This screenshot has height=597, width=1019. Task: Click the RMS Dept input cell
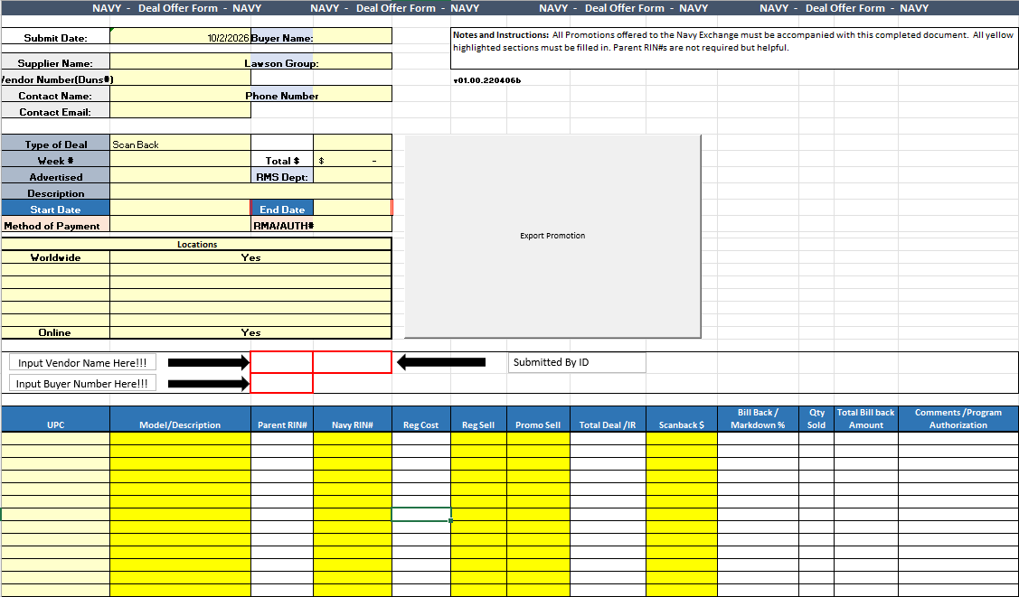(353, 175)
